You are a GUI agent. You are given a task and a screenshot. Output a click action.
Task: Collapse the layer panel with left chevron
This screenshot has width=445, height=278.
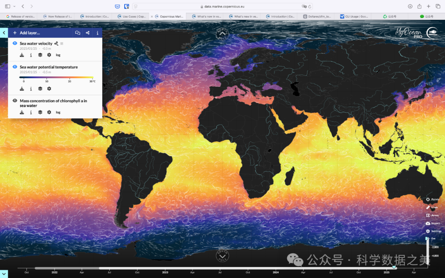(4, 33)
